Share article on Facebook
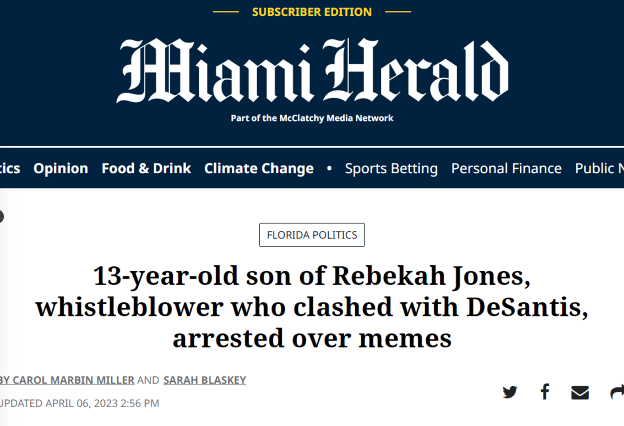 coord(545,392)
